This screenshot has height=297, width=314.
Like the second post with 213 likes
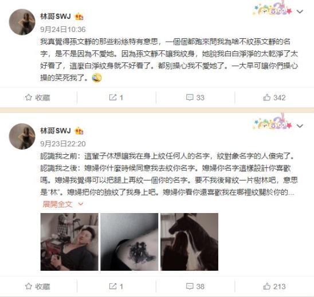point(267,286)
